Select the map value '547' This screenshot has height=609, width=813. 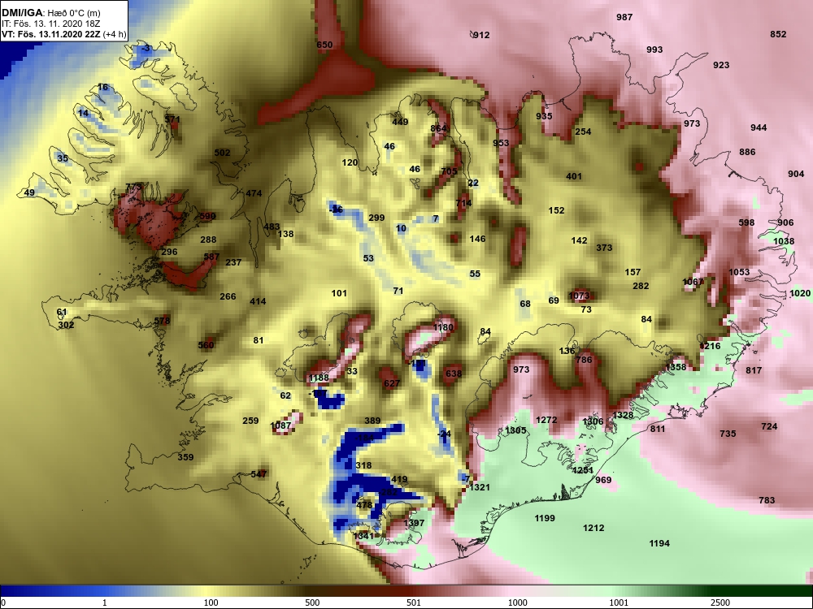pos(259,474)
